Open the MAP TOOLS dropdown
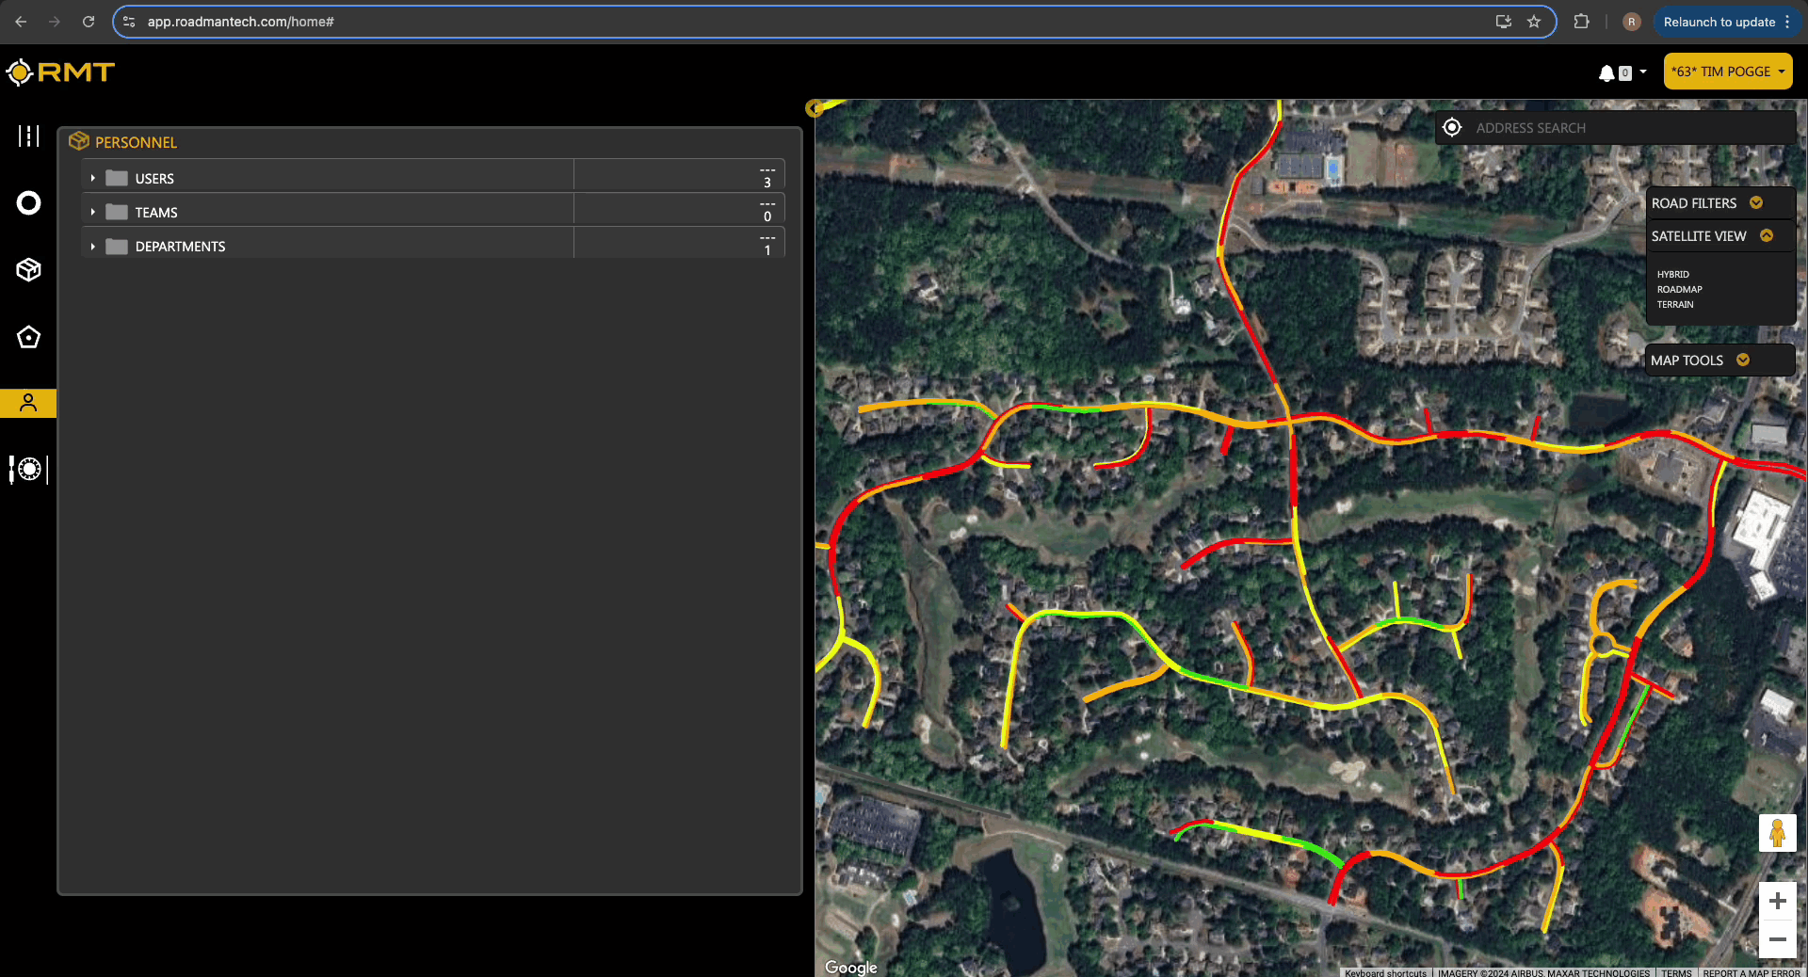The width and height of the screenshot is (1808, 977). point(1742,360)
